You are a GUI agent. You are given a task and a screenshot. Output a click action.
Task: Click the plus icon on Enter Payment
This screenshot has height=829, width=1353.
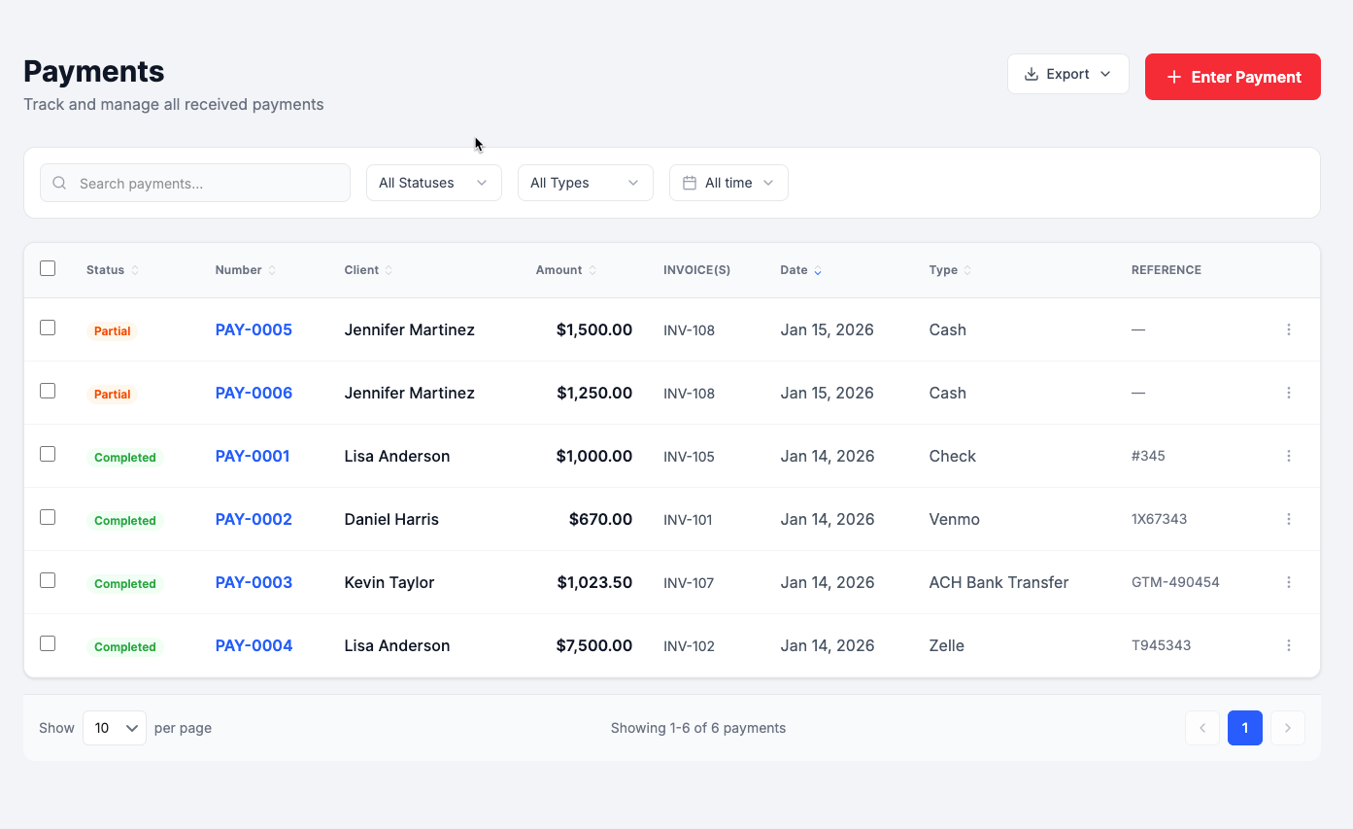(x=1173, y=77)
